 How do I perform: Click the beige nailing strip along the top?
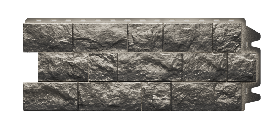coord(135,19)
